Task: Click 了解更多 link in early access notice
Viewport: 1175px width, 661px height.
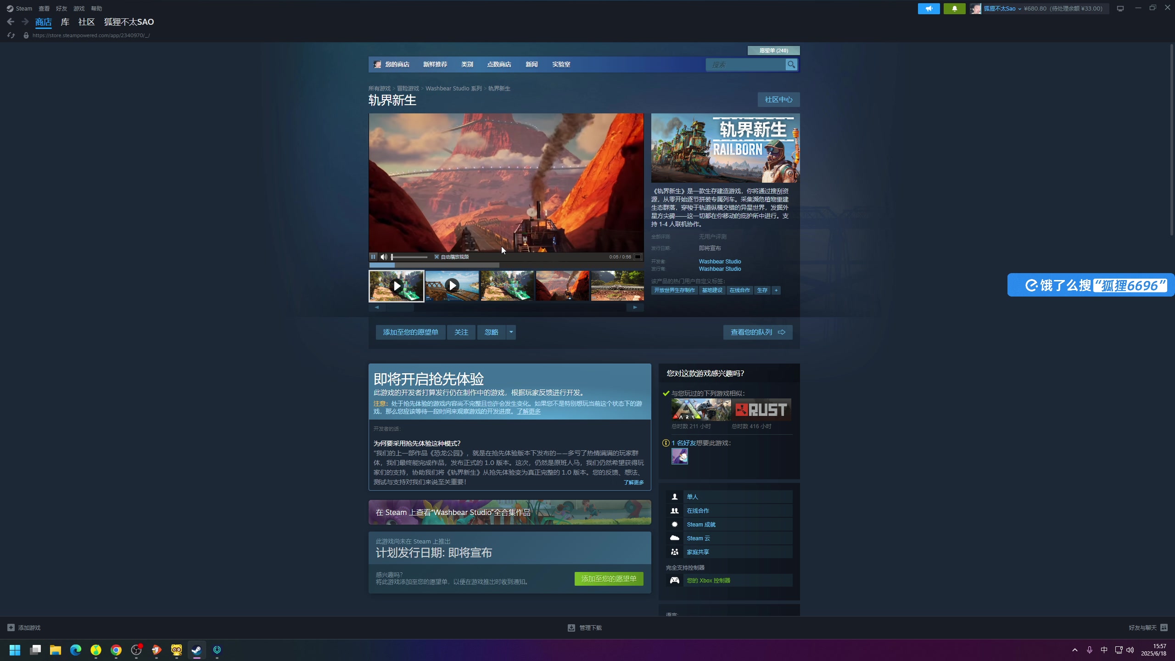Action: point(528,411)
